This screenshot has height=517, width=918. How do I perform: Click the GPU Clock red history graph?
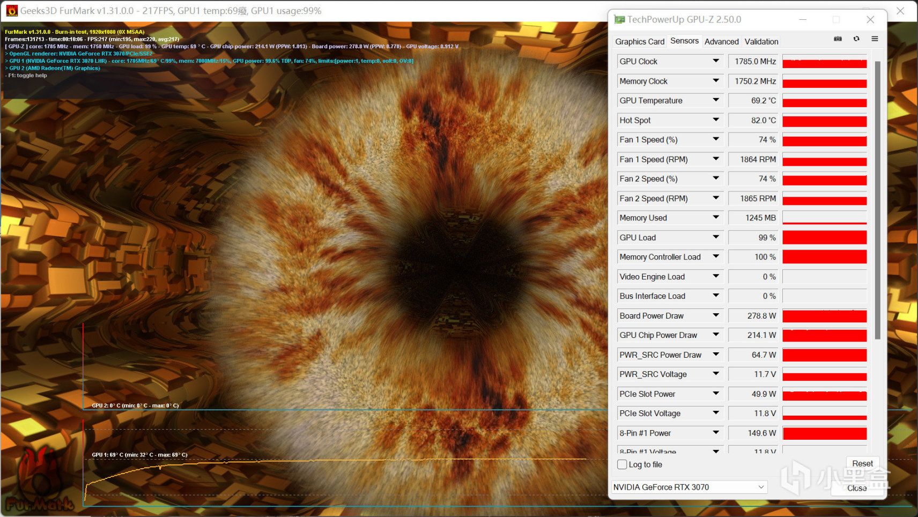tap(825, 61)
